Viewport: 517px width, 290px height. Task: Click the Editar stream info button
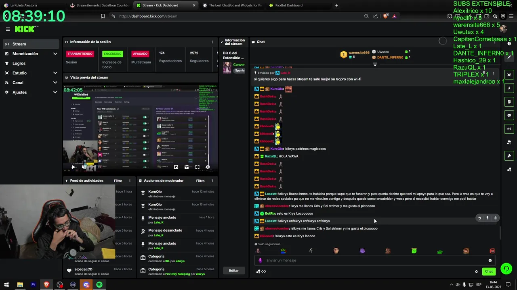(x=234, y=271)
